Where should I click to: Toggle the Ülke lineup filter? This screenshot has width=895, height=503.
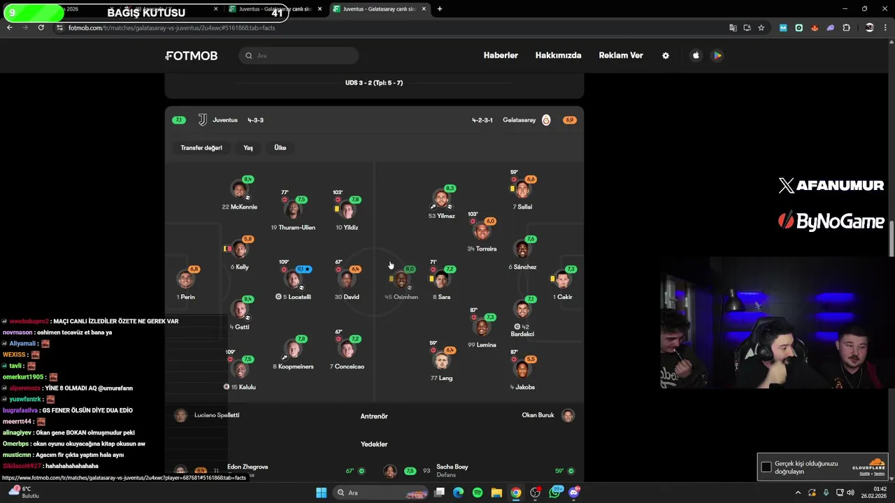pos(280,148)
